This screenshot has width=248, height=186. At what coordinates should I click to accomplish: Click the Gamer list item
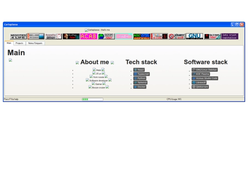(99, 84)
